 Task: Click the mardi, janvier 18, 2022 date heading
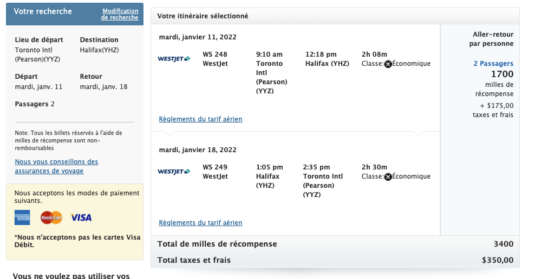tap(198, 150)
